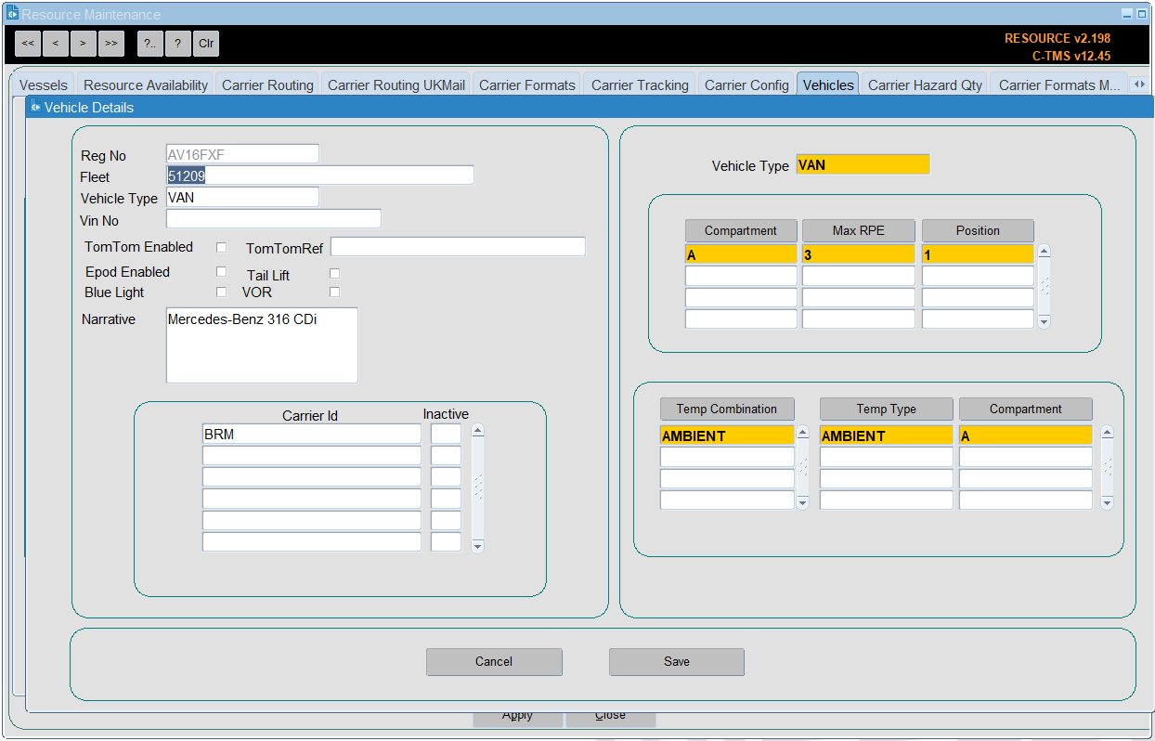Click down arrow of Compartment list scrollbar

pyautogui.click(x=1044, y=321)
